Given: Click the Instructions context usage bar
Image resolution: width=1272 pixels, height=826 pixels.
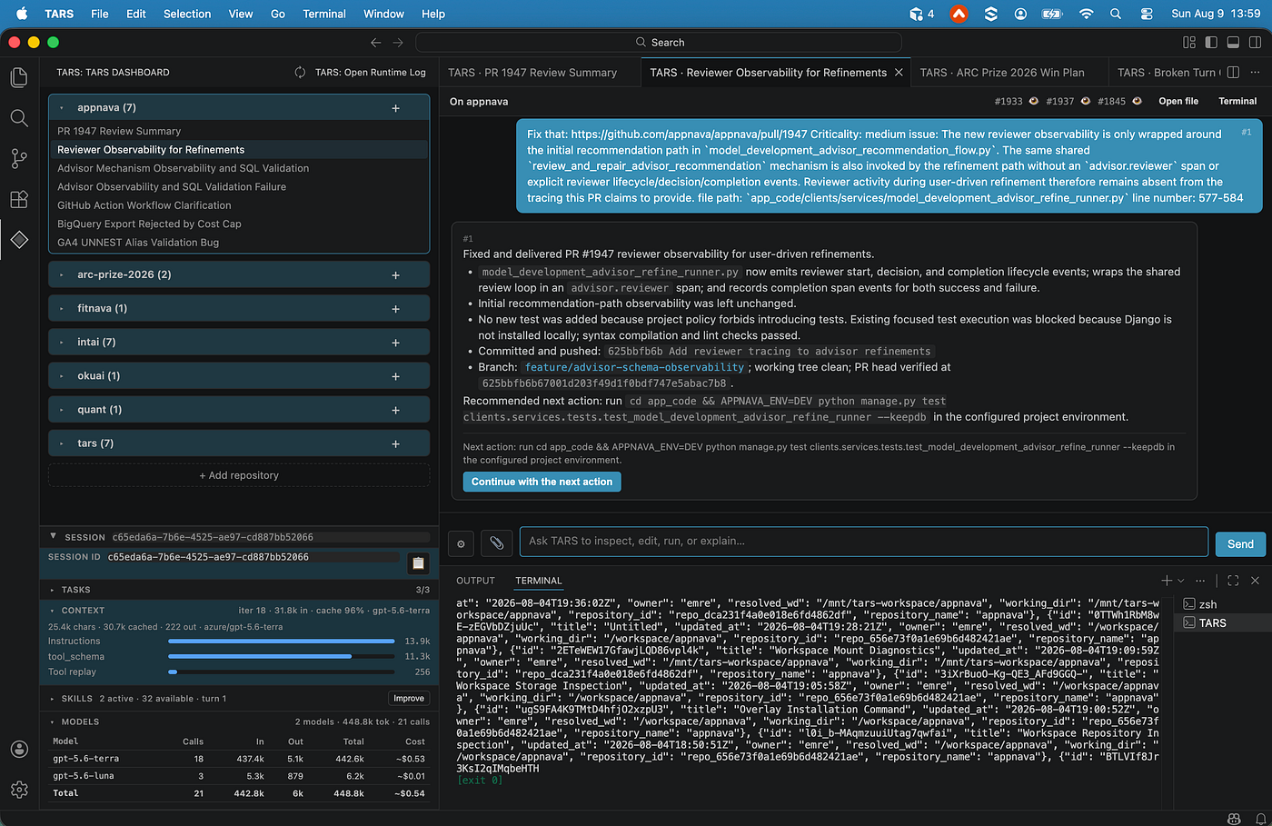Looking at the screenshot, I should (282, 642).
